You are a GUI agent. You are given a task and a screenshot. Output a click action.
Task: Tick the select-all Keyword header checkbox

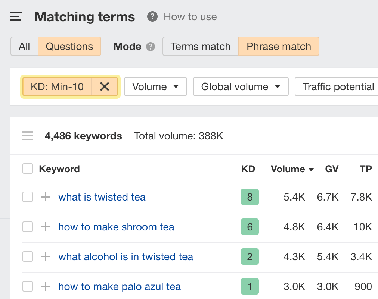pyautogui.click(x=28, y=169)
